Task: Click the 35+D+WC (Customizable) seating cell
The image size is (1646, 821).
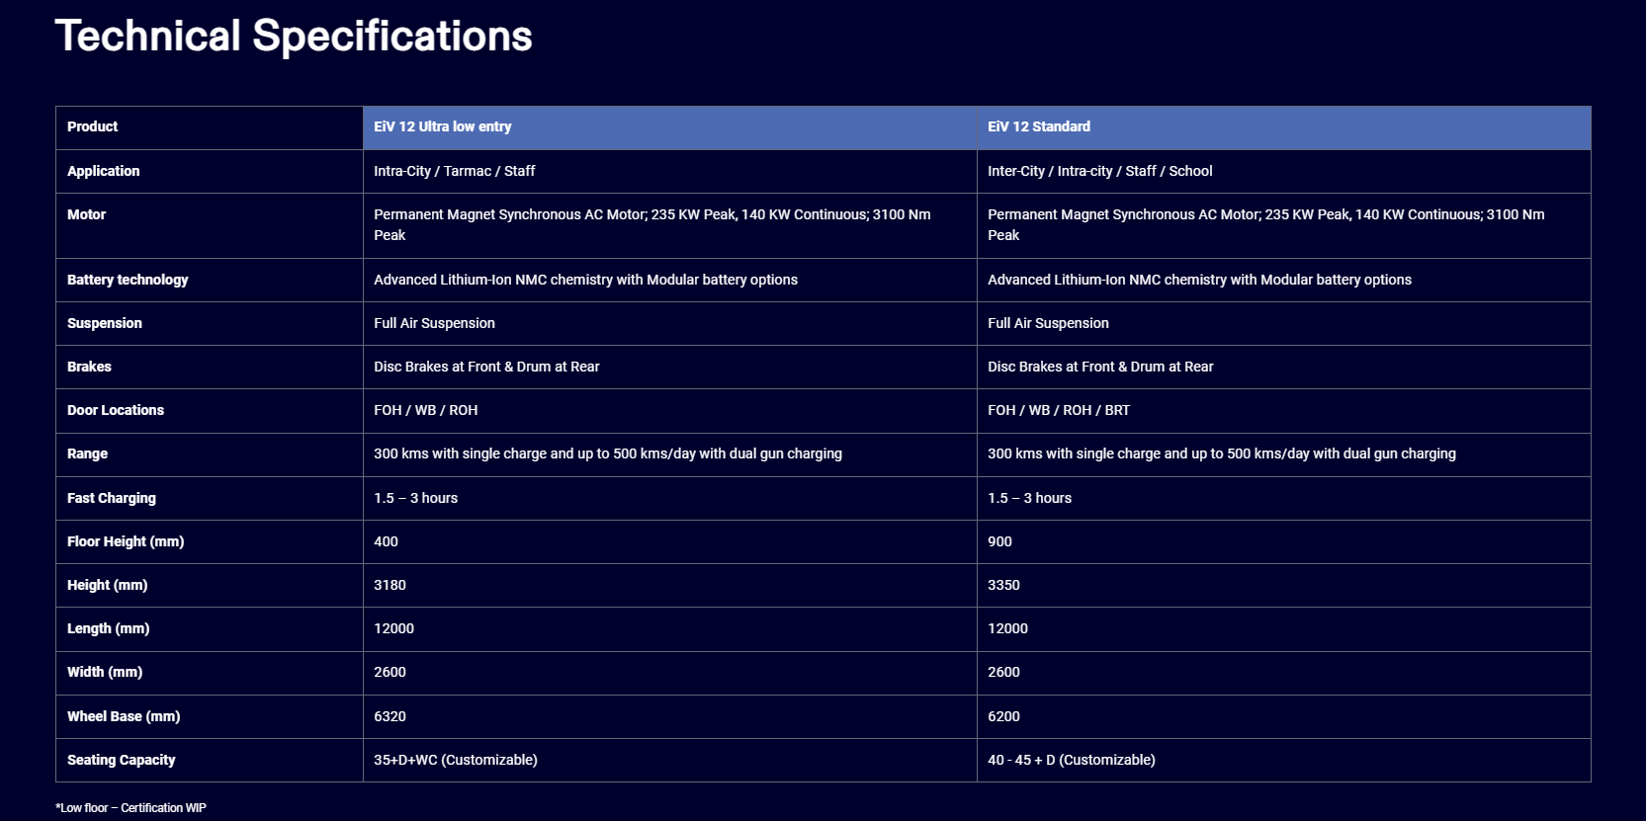Action: 456,760
